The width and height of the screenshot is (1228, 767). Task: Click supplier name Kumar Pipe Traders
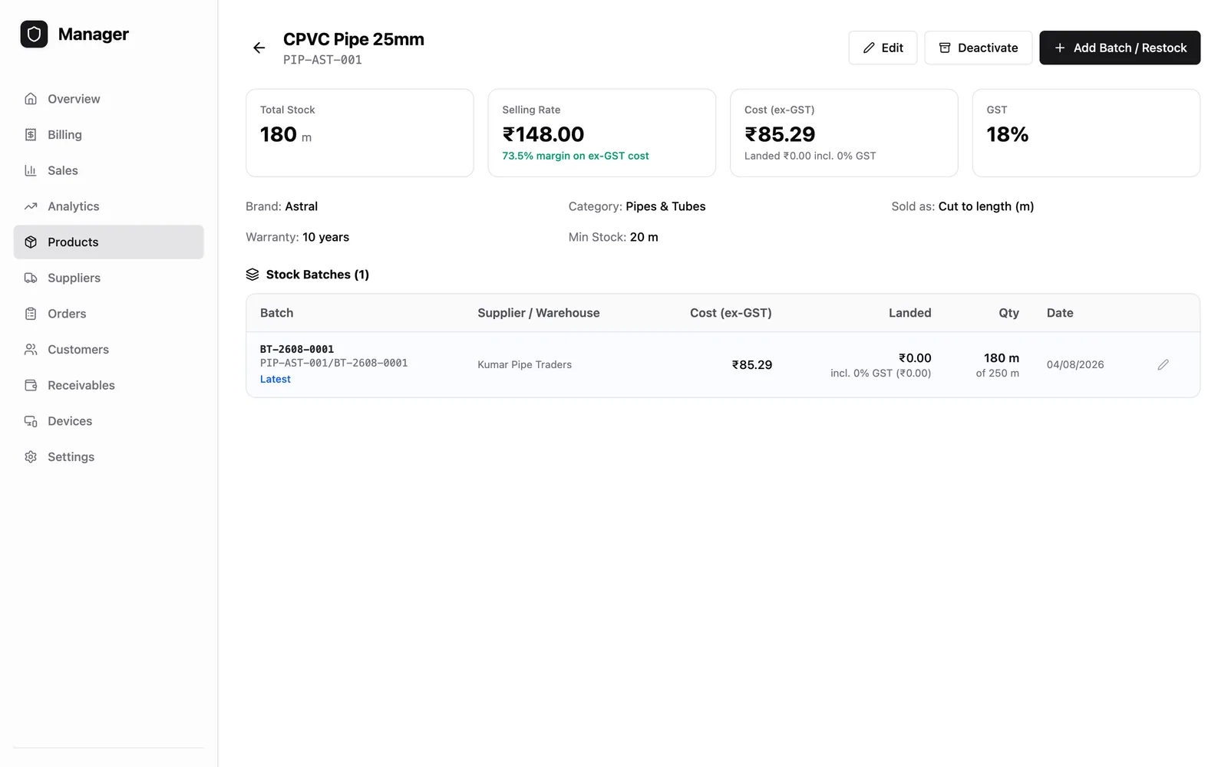[525, 365]
